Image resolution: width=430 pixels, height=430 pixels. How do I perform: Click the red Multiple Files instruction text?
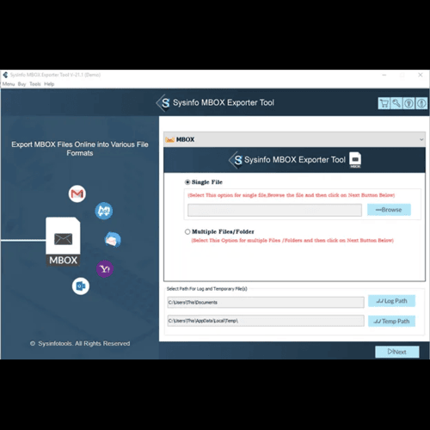(x=292, y=240)
